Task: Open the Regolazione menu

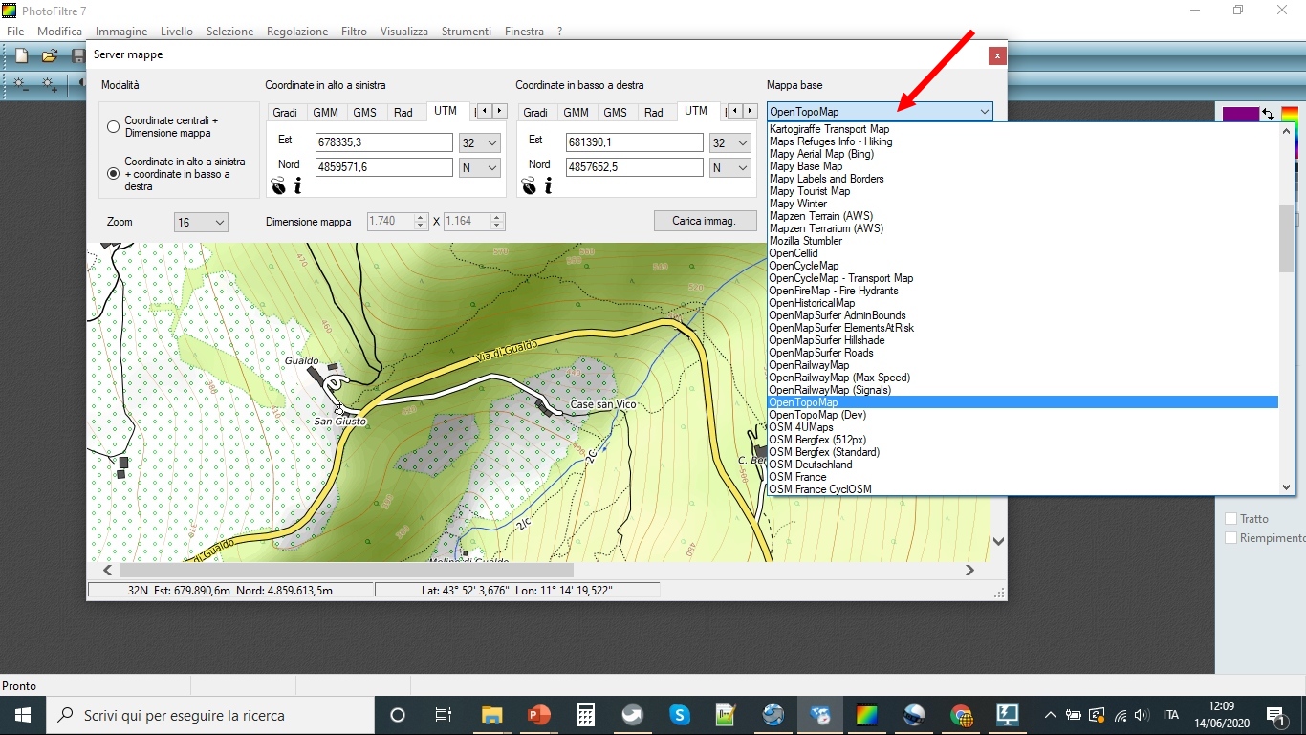Action: [297, 32]
